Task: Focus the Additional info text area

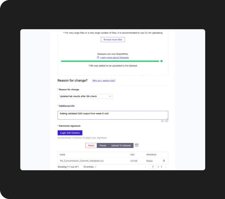Action: click(113, 115)
